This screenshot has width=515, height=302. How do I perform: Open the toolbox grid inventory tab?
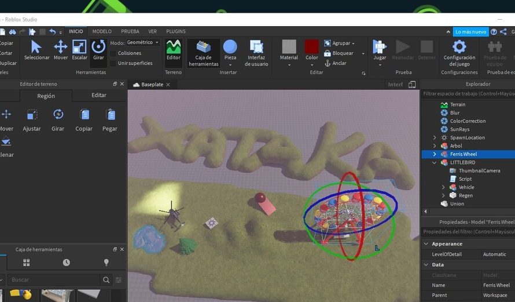pyautogui.click(x=26, y=262)
